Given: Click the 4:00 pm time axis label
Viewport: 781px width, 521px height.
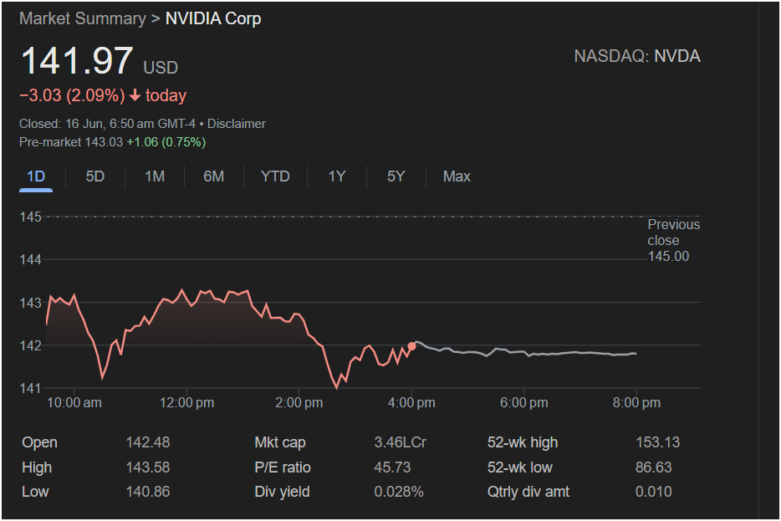Looking at the screenshot, I should [411, 402].
